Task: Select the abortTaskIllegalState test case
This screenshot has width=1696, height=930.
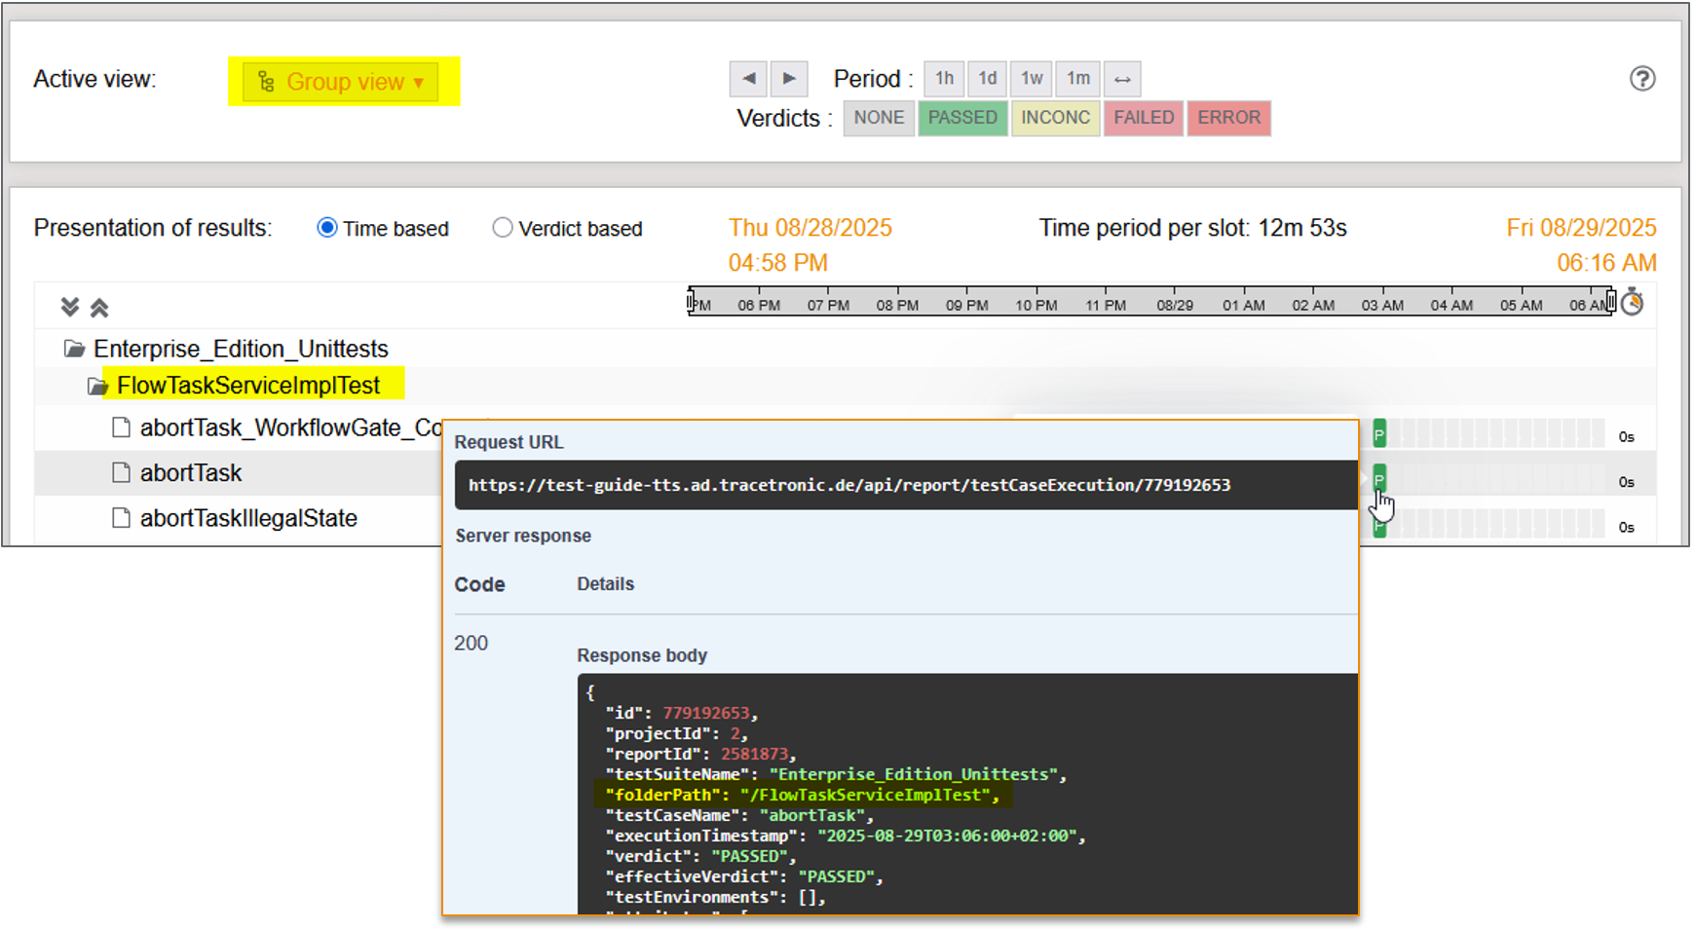Action: [247, 518]
